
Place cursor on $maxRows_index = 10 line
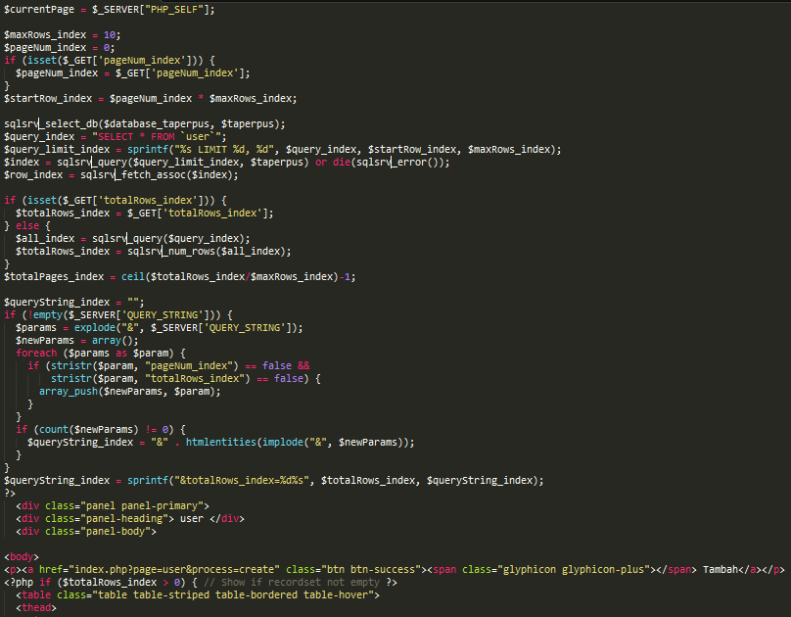click(62, 35)
